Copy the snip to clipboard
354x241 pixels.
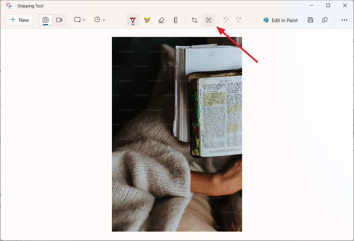tap(325, 20)
